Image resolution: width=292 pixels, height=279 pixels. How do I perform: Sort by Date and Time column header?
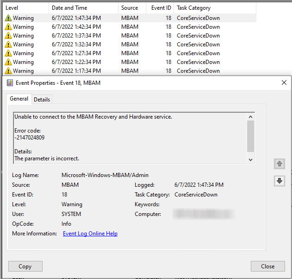83,8
